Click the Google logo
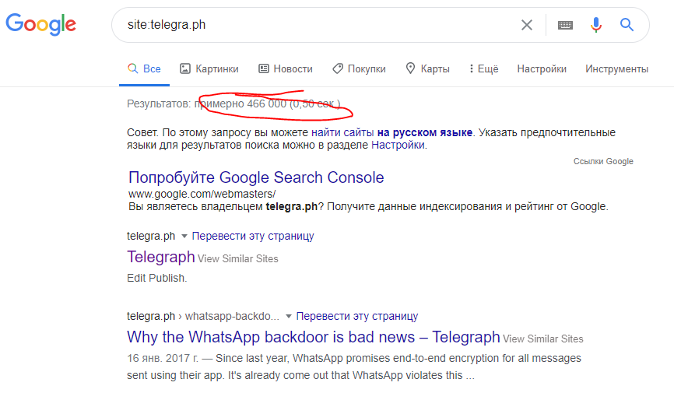The image size is (674, 407). click(40, 24)
